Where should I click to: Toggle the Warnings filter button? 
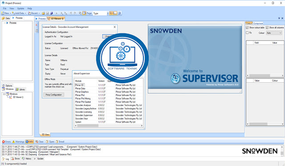18,142
